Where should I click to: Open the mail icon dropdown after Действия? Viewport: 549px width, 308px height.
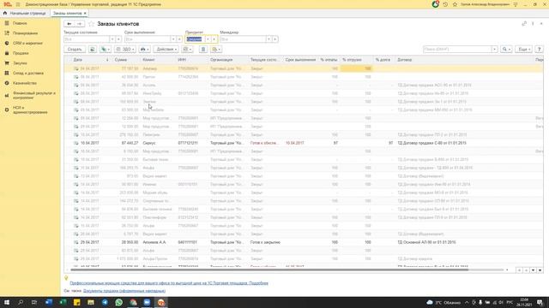pyautogui.click(x=187, y=50)
